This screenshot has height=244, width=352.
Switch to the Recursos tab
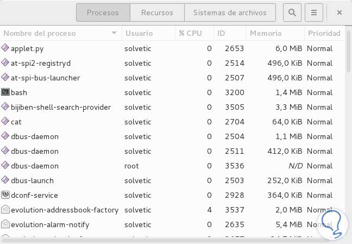click(x=157, y=12)
